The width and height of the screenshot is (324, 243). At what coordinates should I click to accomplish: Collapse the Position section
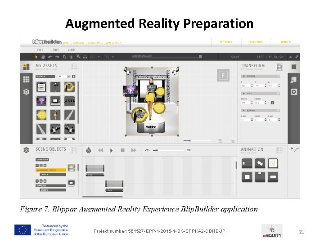click(x=260, y=76)
